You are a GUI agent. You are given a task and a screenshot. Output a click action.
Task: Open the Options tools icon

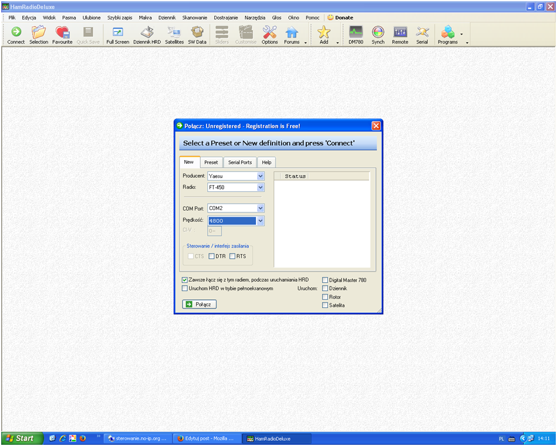point(269,35)
